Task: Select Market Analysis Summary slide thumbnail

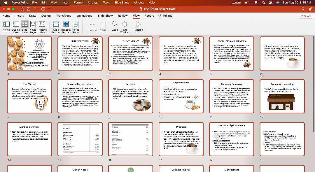Action: pyautogui.click(x=232, y=139)
